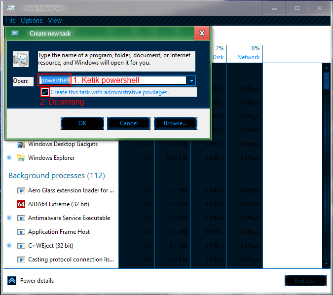Open the View menu
Screen dimensions: 333x295
coord(55,20)
